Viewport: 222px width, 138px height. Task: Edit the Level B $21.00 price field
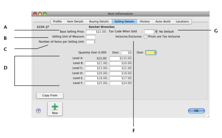coord(96,63)
